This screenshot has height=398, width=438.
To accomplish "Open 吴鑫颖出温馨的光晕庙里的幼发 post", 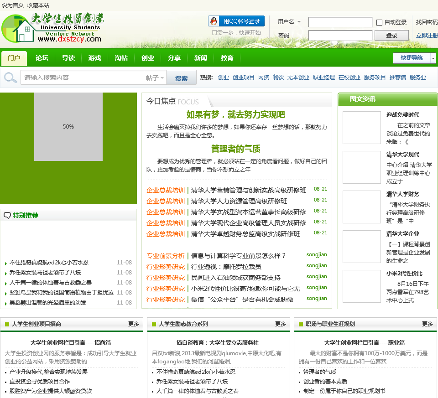I will tap(48, 303).
